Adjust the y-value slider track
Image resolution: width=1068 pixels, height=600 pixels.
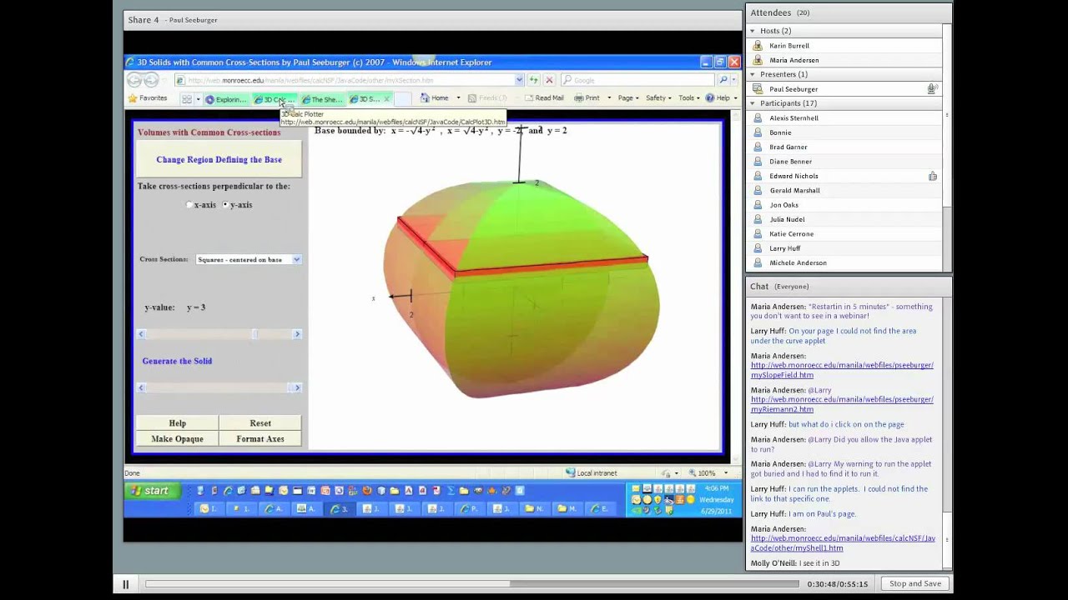coord(219,334)
